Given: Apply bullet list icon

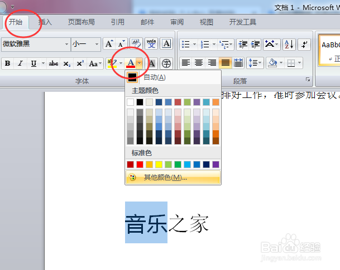Looking at the screenshot, I should tap(185, 45).
